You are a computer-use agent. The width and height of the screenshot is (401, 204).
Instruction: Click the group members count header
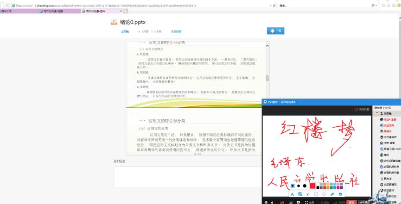point(382,108)
